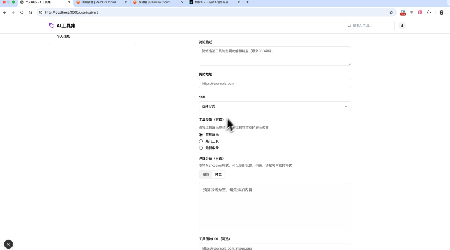The height and width of the screenshot is (250, 450).
Task: Select the 热门工具 radio option
Action: point(201,141)
